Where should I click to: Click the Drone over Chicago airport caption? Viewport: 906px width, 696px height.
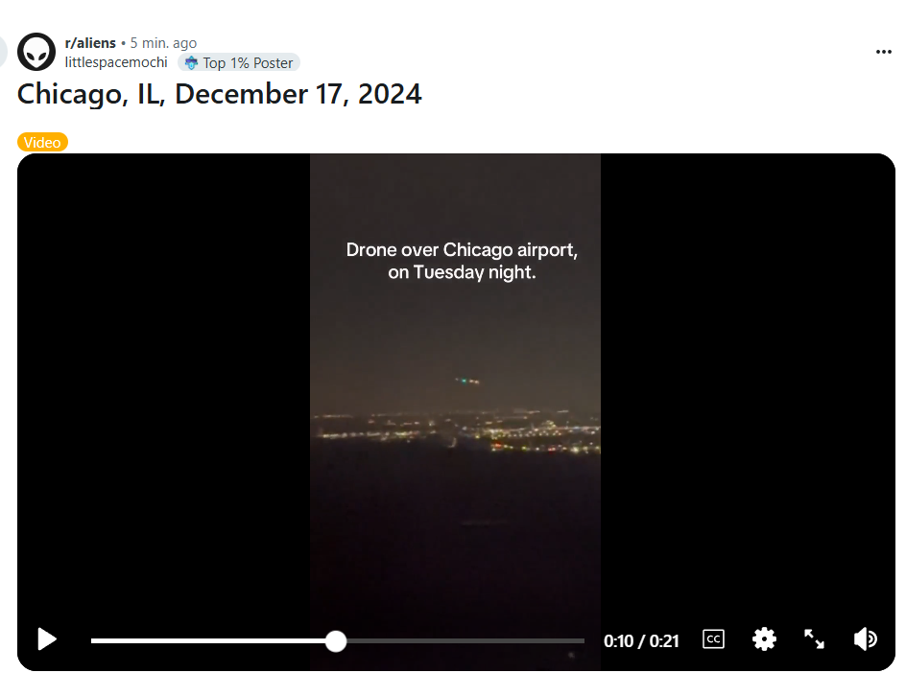[x=462, y=261]
